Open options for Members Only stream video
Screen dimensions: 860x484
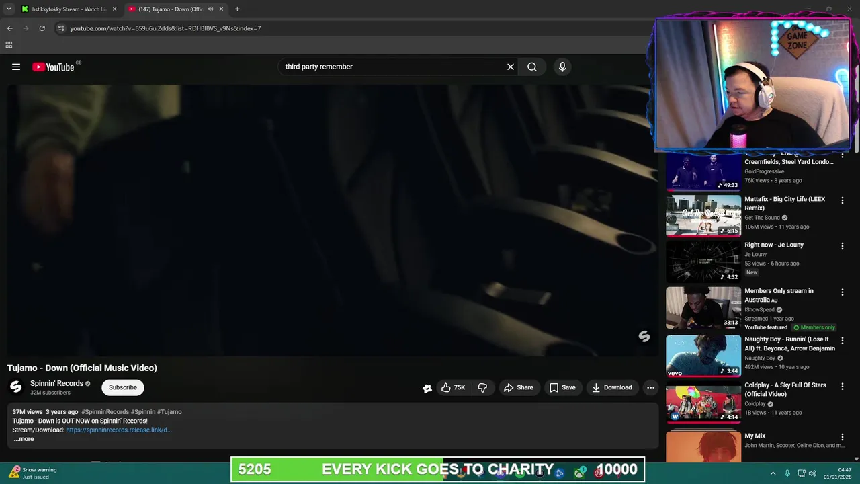pos(842,292)
